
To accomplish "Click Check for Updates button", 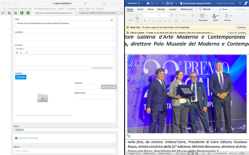I will (x=237, y=33).
